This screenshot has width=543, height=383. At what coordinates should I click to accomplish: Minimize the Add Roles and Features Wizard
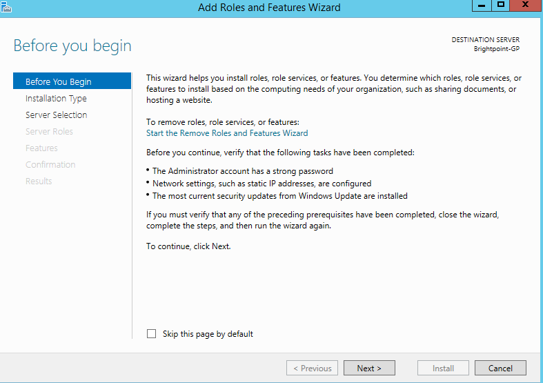click(482, 6)
